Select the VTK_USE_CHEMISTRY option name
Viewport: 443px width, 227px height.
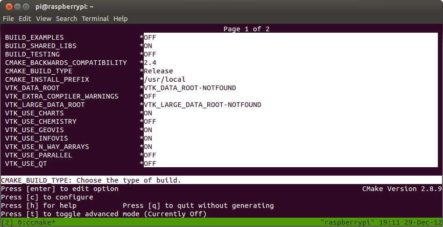(x=41, y=121)
